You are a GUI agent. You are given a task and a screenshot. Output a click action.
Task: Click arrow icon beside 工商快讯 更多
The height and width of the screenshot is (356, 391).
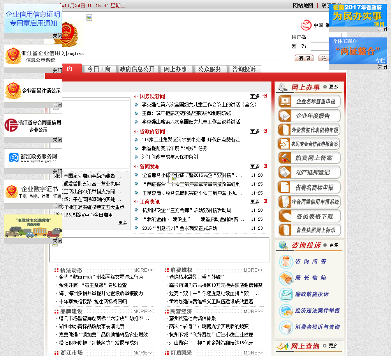265,201
